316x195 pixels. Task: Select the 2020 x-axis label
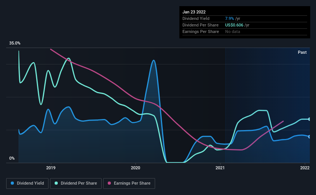coord(135,168)
